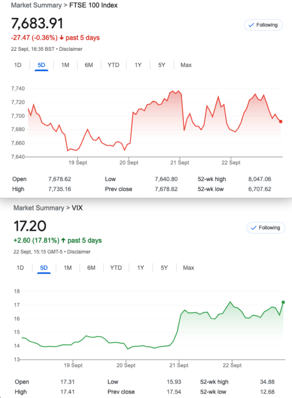Click the FTSE 52-wk high value 8,047.06
Viewport: 292px width, 398px height.
pyautogui.click(x=260, y=179)
